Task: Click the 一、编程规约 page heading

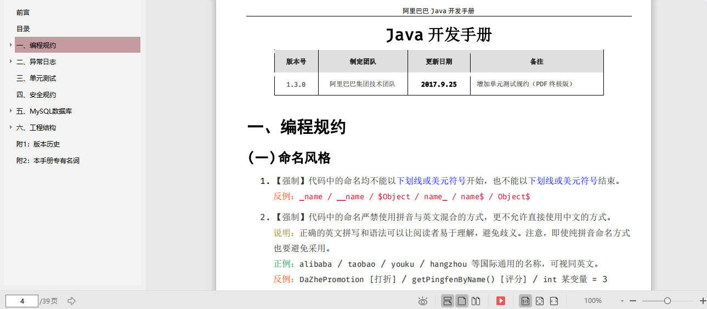Action: click(x=297, y=127)
